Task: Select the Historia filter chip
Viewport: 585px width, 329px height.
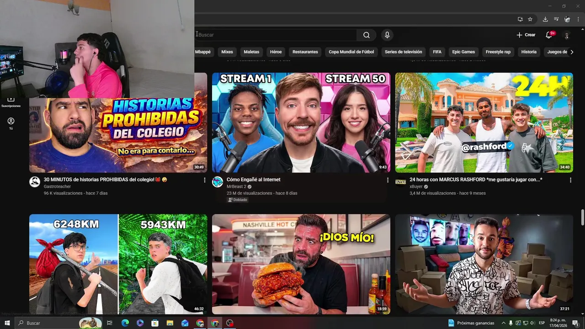Action: 529,52
